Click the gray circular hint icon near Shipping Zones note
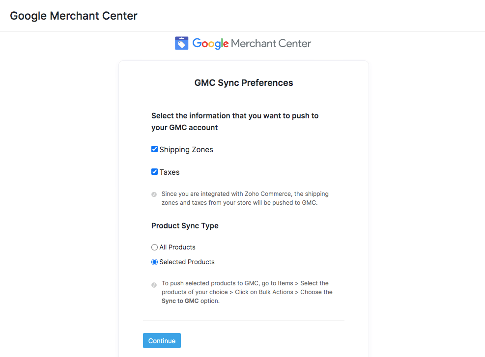Viewport: 485px width, 357px height. (154, 194)
